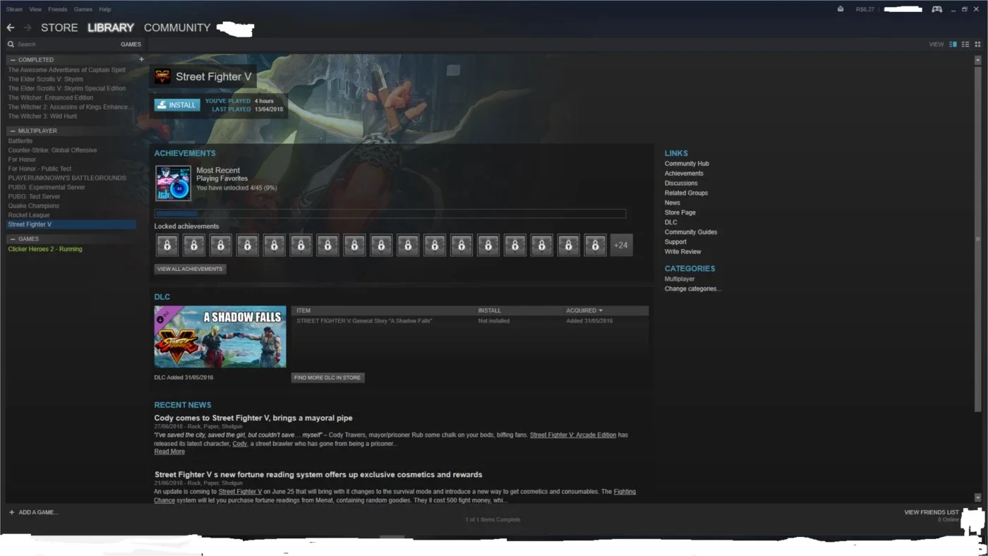988x556 pixels.
Task: Select The Witcher 3: Wild Hunt
Action: point(42,116)
